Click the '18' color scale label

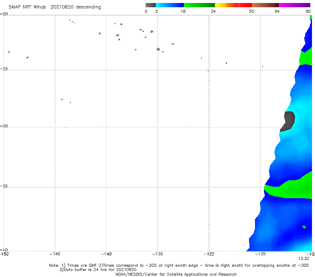pos(183,12)
